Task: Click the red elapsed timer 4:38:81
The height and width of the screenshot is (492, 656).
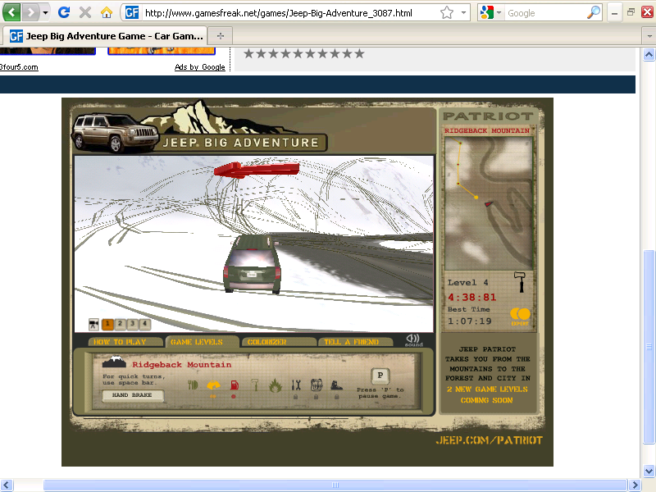Action: tap(472, 297)
